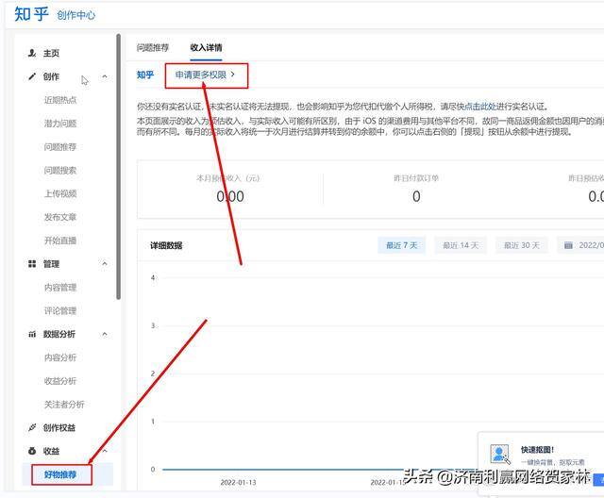Image resolution: width=604 pixels, height=498 pixels.
Task: Click the 详细数据 heading
Action: coord(166,245)
